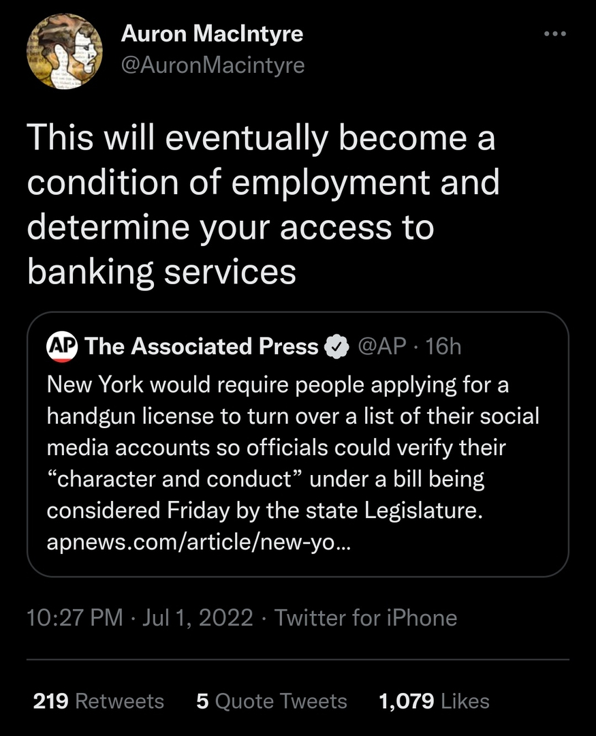View the 5 Quote Tweets list

pyautogui.click(x=271, y=701)
